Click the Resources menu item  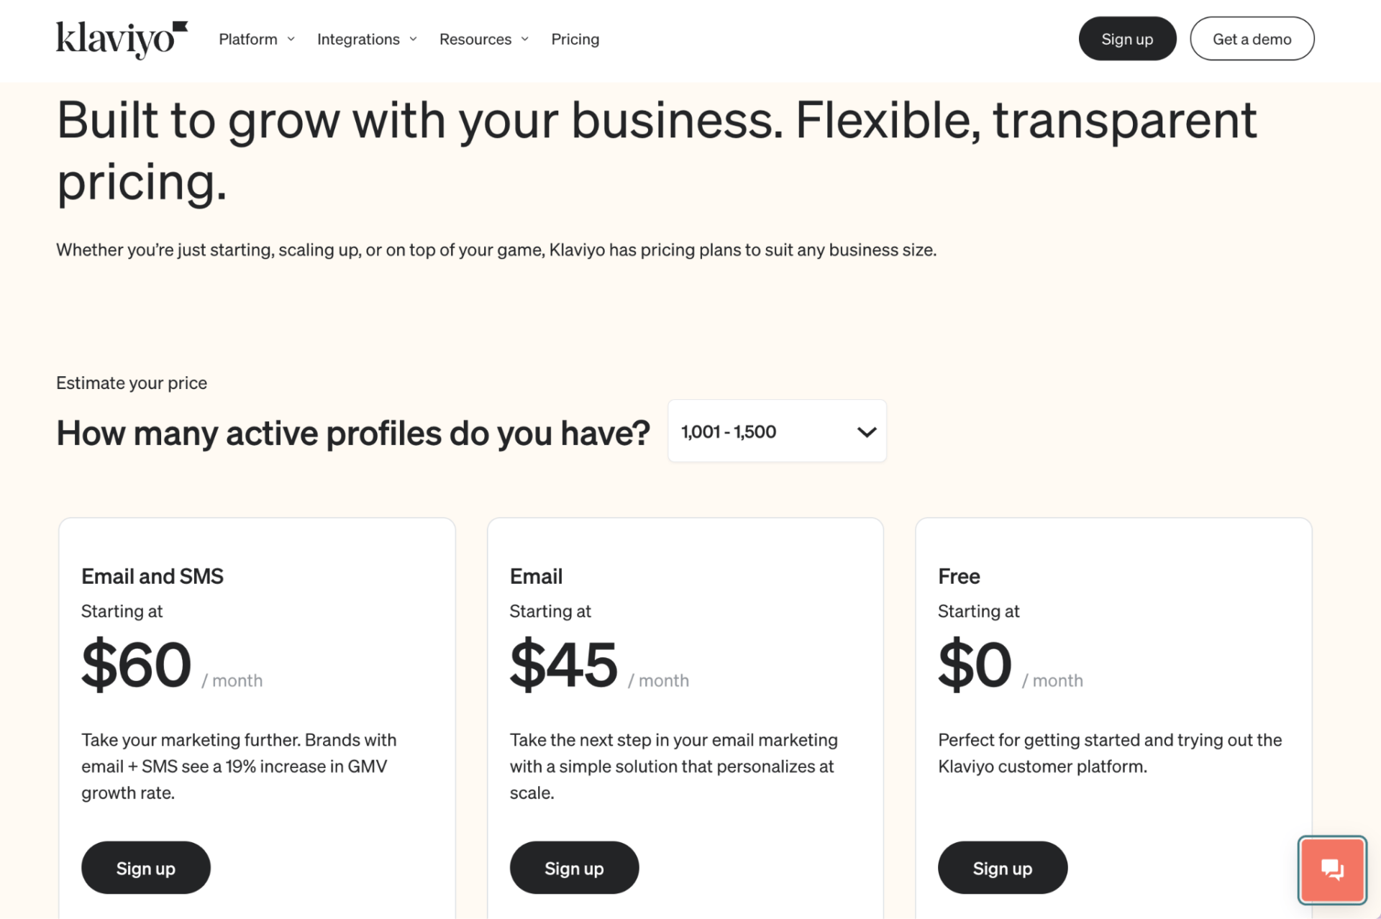click(x=475, y=40)
